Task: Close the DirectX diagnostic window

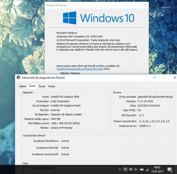Action: pos(175,78)
